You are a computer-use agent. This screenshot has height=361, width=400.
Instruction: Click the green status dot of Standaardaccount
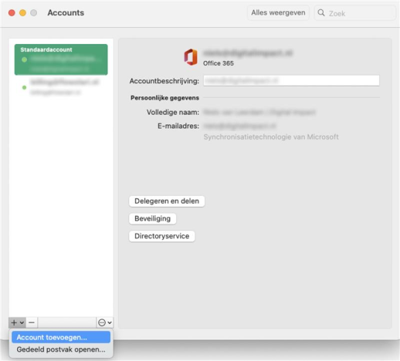point(24,59)
